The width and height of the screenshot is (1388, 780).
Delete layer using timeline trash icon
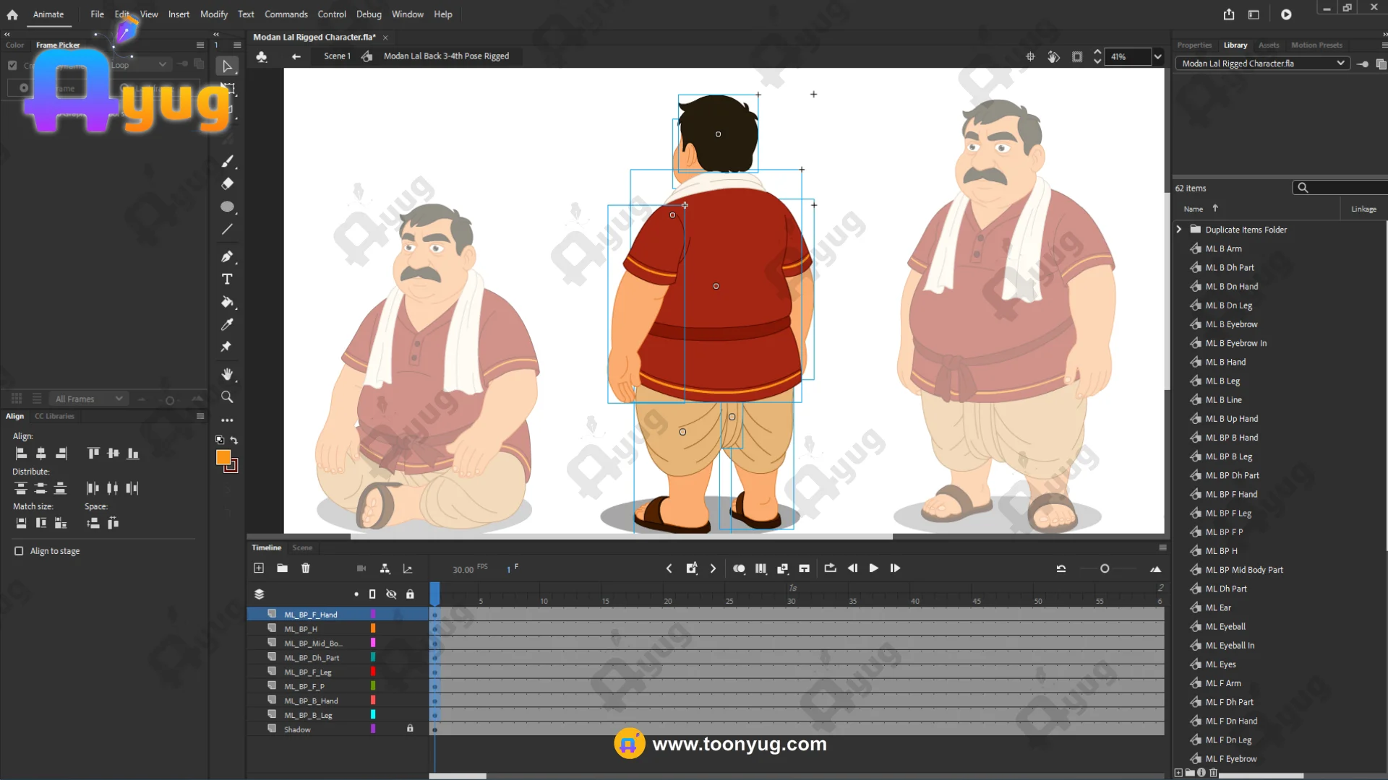pyautogui.click(x=306, y=568)
